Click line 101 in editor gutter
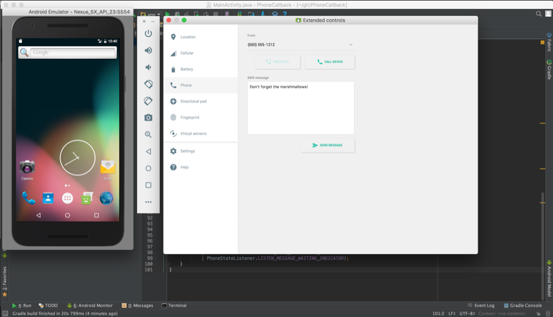The width and height of the screenshot is (553, 317). click(x=148, y=270)
